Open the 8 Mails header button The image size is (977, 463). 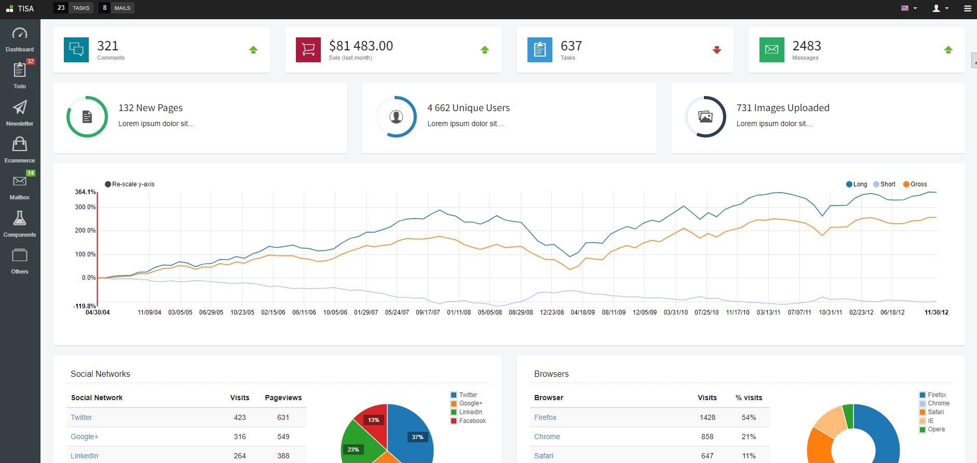click(x=116, y=8)
